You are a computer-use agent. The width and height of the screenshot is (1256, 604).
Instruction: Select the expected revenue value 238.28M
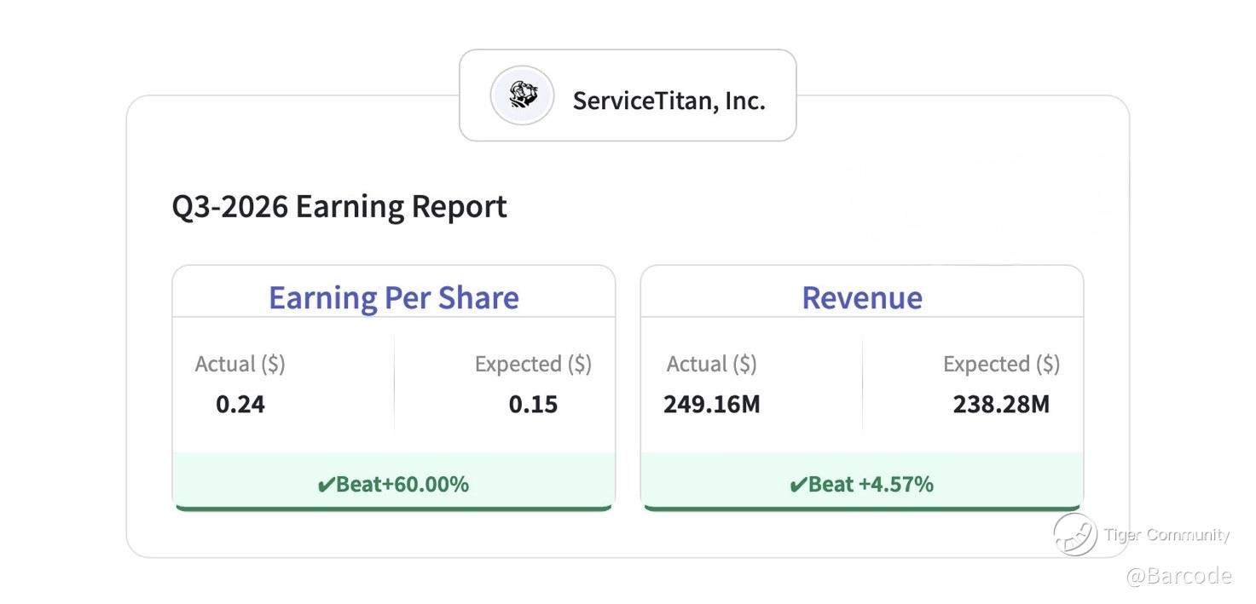point(1001,404)
